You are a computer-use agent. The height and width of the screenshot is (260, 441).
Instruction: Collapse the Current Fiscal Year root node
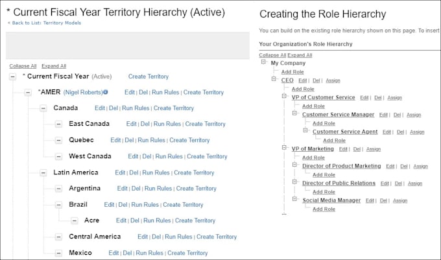point(12,77)
